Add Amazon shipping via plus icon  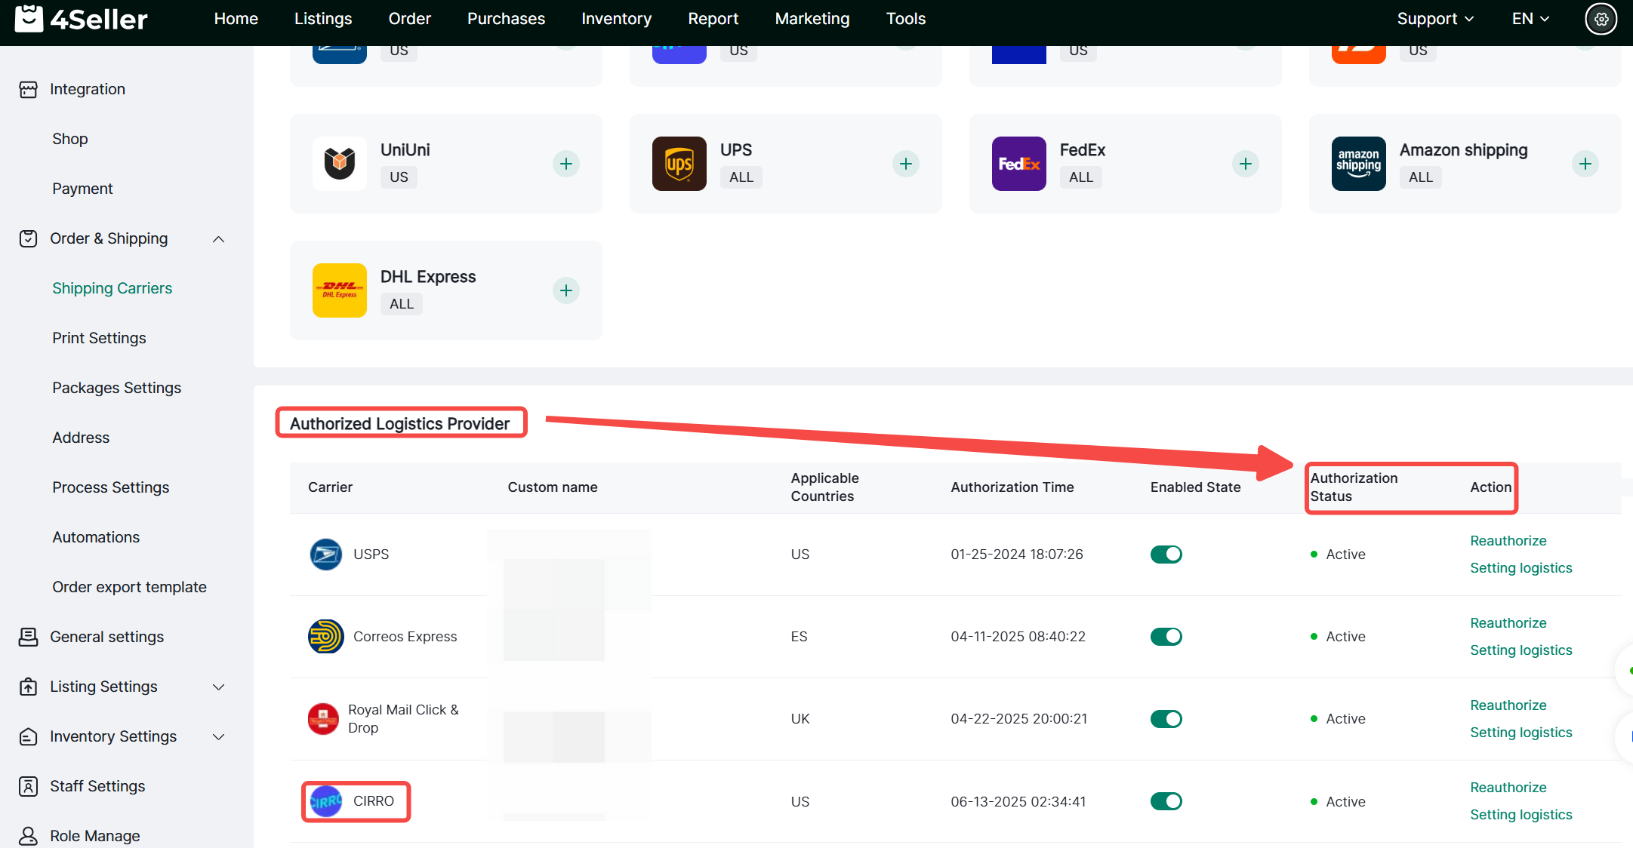(1585, 164)
